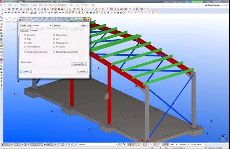The height and width of the screenshot is (149, 230).
Task: Open the Tools menu
Action: point(71,5)
